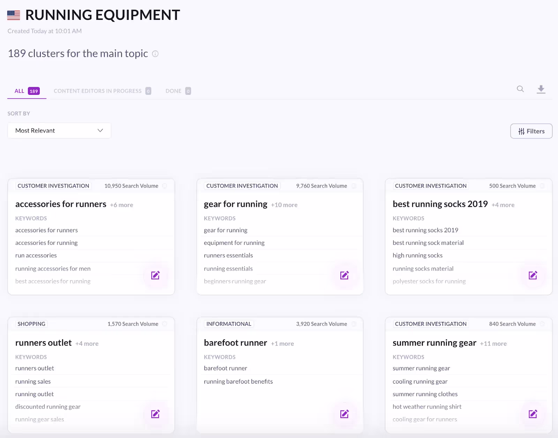Image resolution: width=558 pixels, height=438 pixels.
Task: Expand '+6 more' on accessories for runners
Action: tap(122, 205)
